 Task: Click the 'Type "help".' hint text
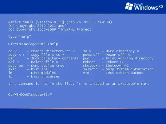[x=20, y=37]
